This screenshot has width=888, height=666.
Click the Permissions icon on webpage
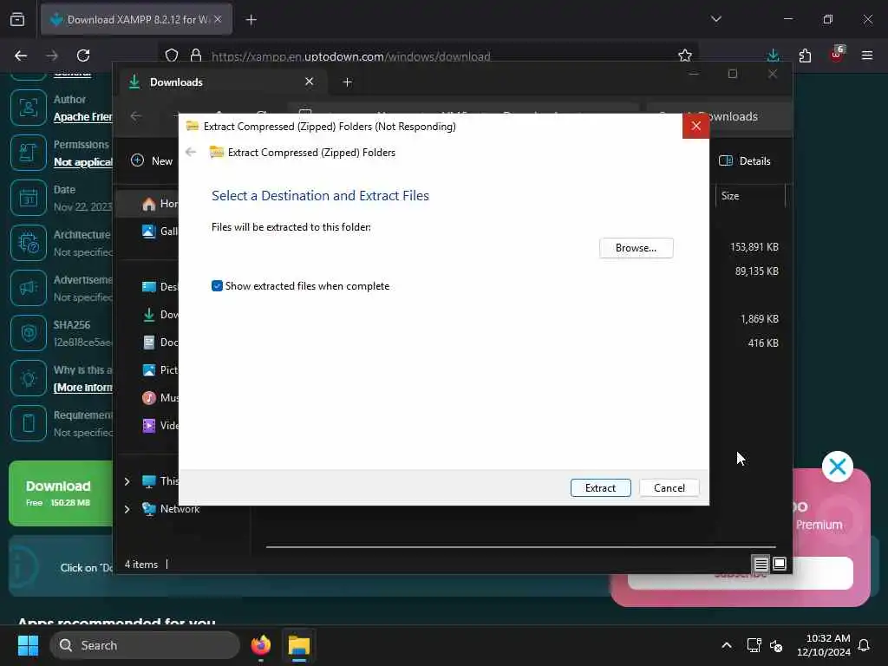[29, 153]
